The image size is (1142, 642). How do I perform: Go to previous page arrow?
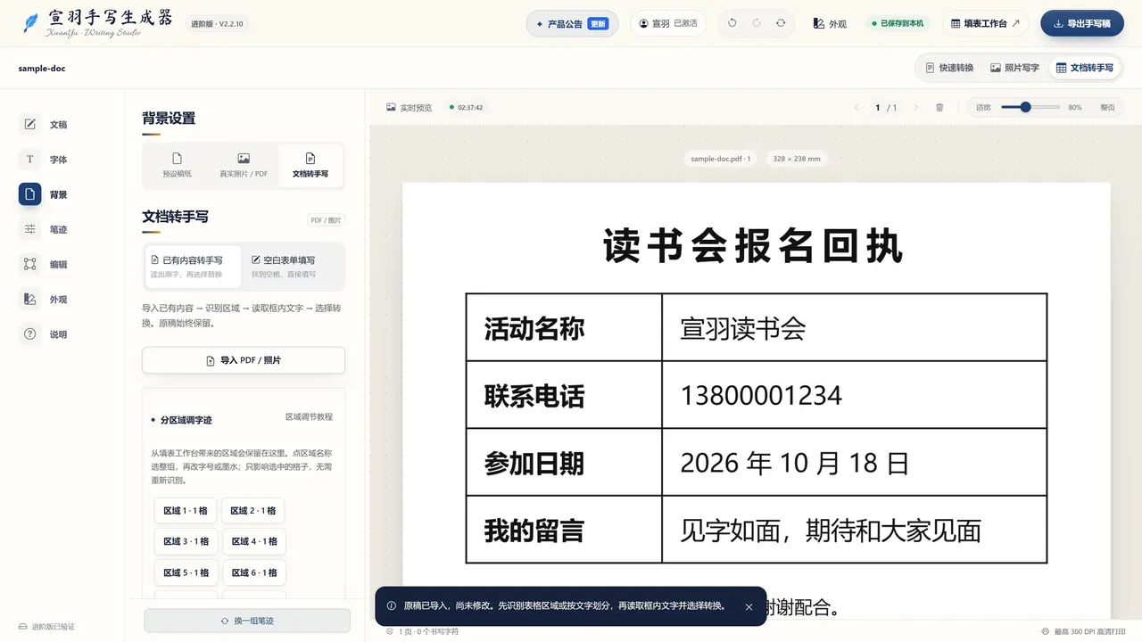[x=856, y=107]
